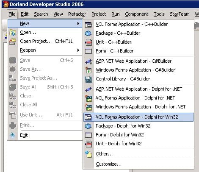Screen dimensions: 199x172
Task: Choose Exit from File menu
Action: point(45,135)
